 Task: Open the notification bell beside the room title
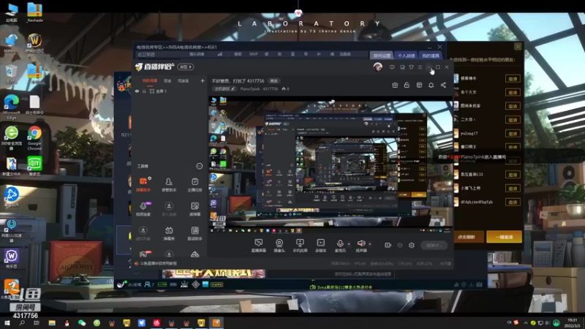point(431,85)
